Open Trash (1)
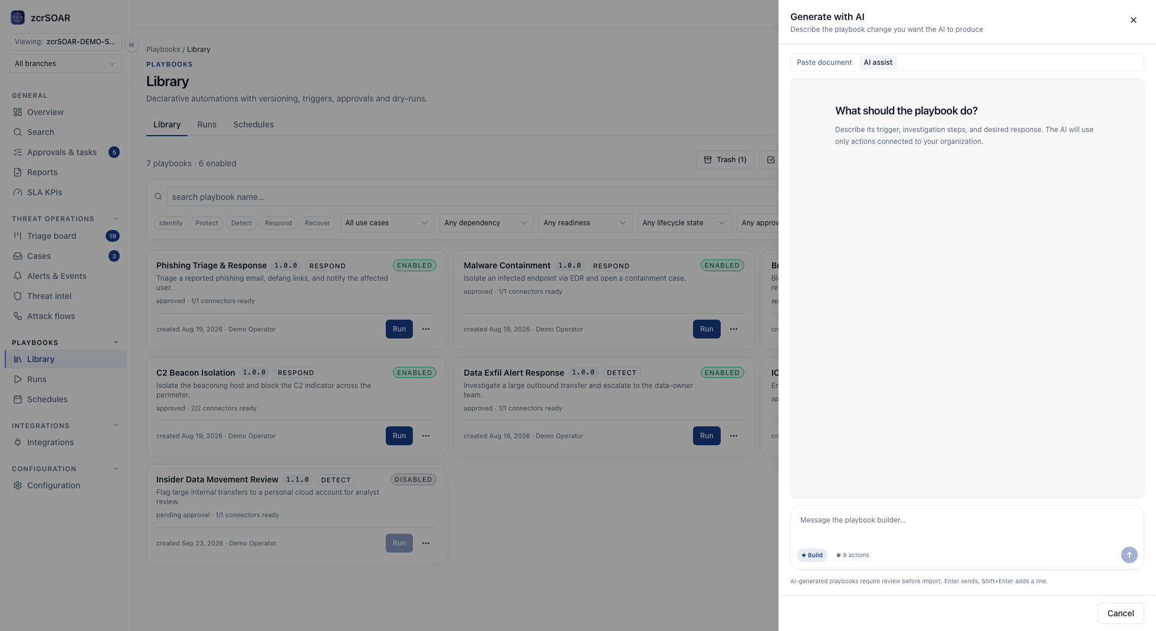The height and width of the screenshot is (631, 1156). pyautogui.click(x=725, y=160)
